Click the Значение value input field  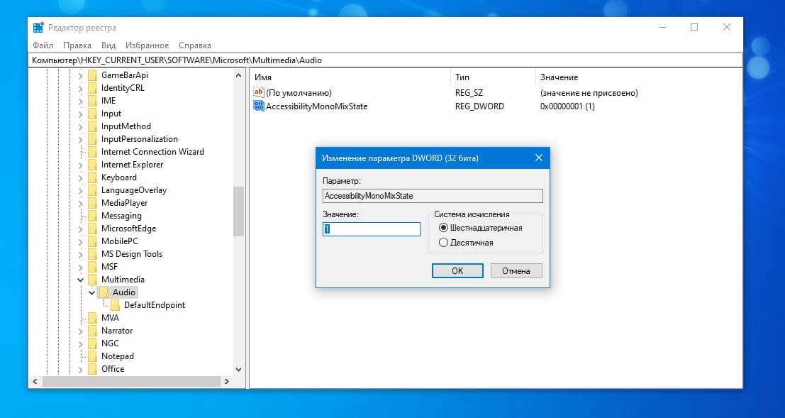pyautogui.click(x=372, y=229)
